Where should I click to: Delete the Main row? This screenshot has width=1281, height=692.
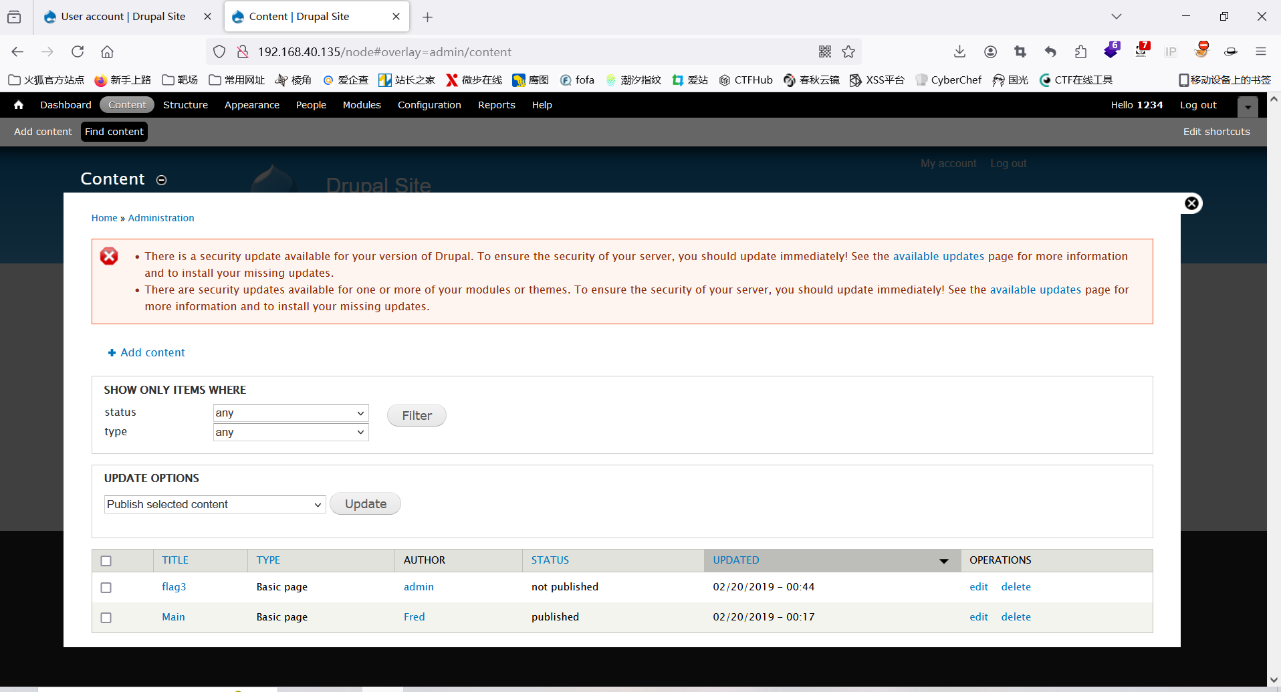click(x=1016, y=617)
